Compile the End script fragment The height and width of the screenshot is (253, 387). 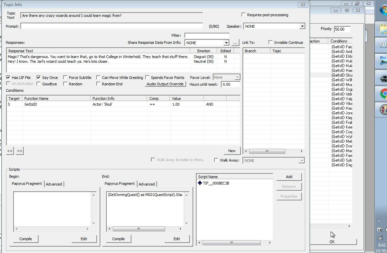pyautogui.click(x=119, y=239)
